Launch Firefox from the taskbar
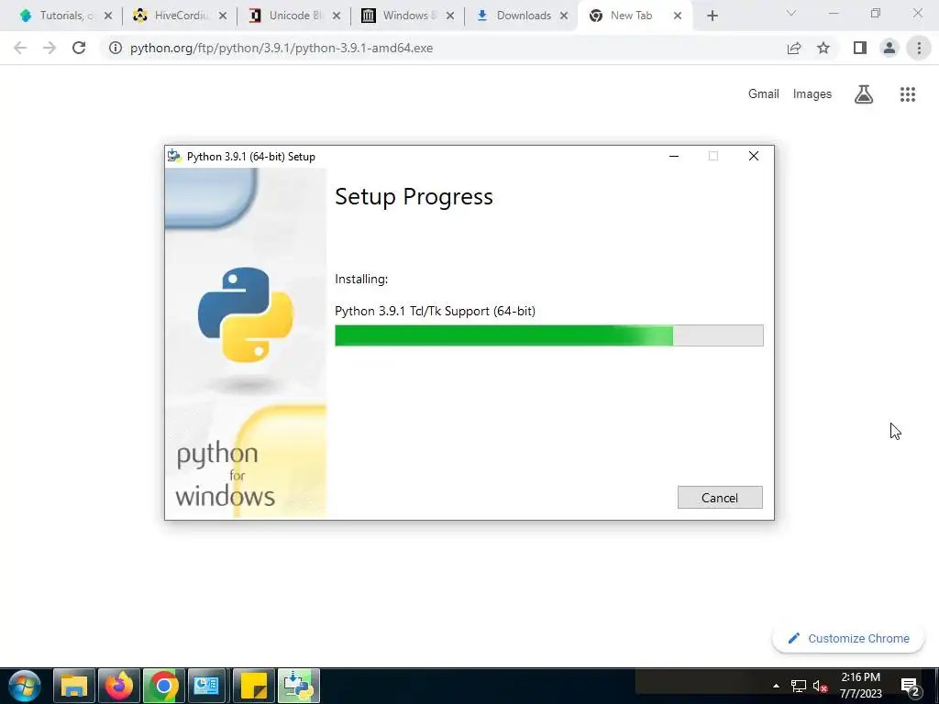The height and width of the screenshot is (704, 939). 119,686
